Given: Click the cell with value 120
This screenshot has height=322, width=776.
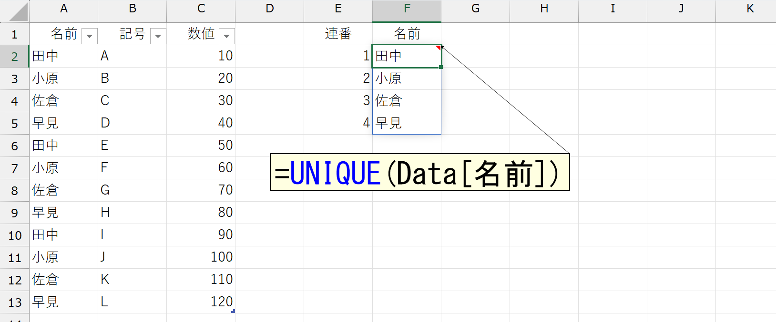Looking at the screenshot, I should [201, 302].
